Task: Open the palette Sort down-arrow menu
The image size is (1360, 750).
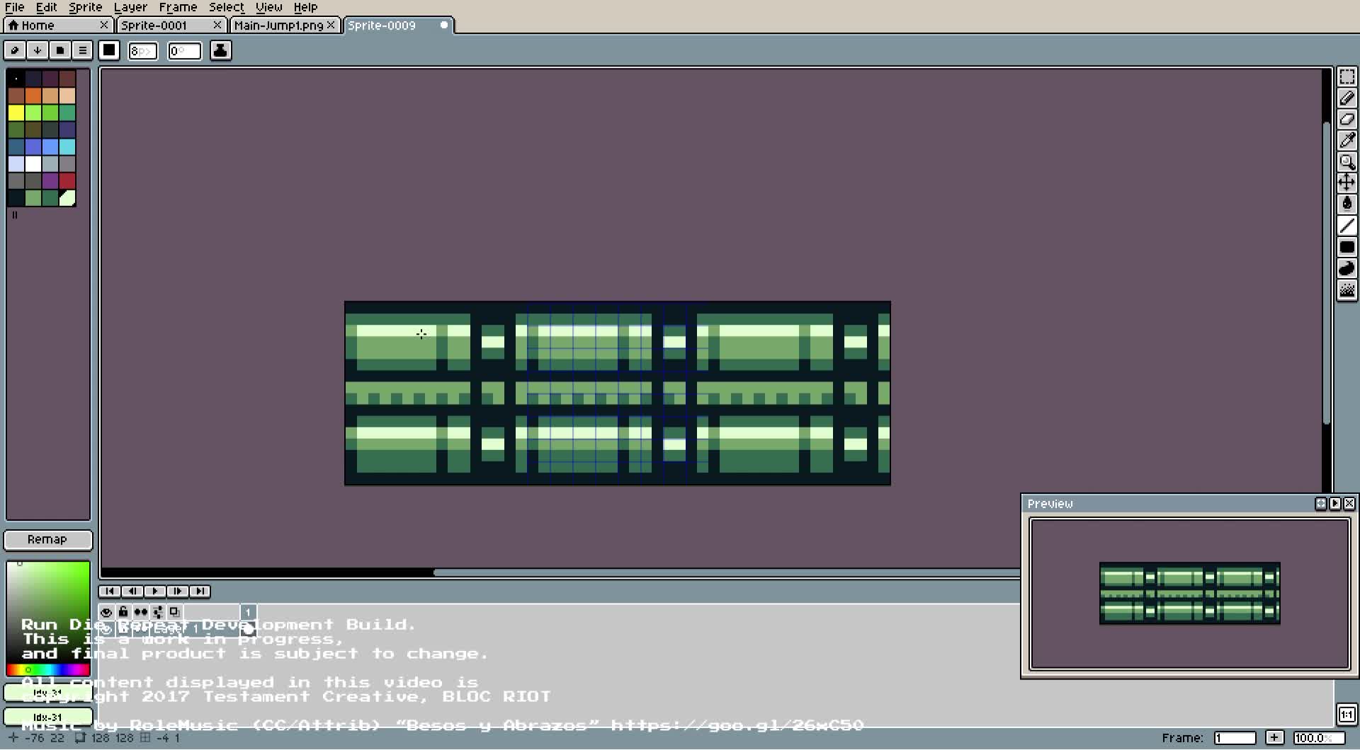Action: (x=37, y=50)
